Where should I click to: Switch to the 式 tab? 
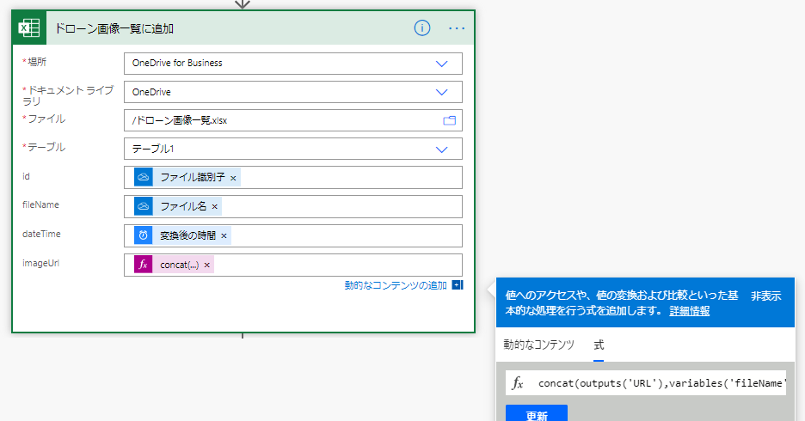point(599,345)
